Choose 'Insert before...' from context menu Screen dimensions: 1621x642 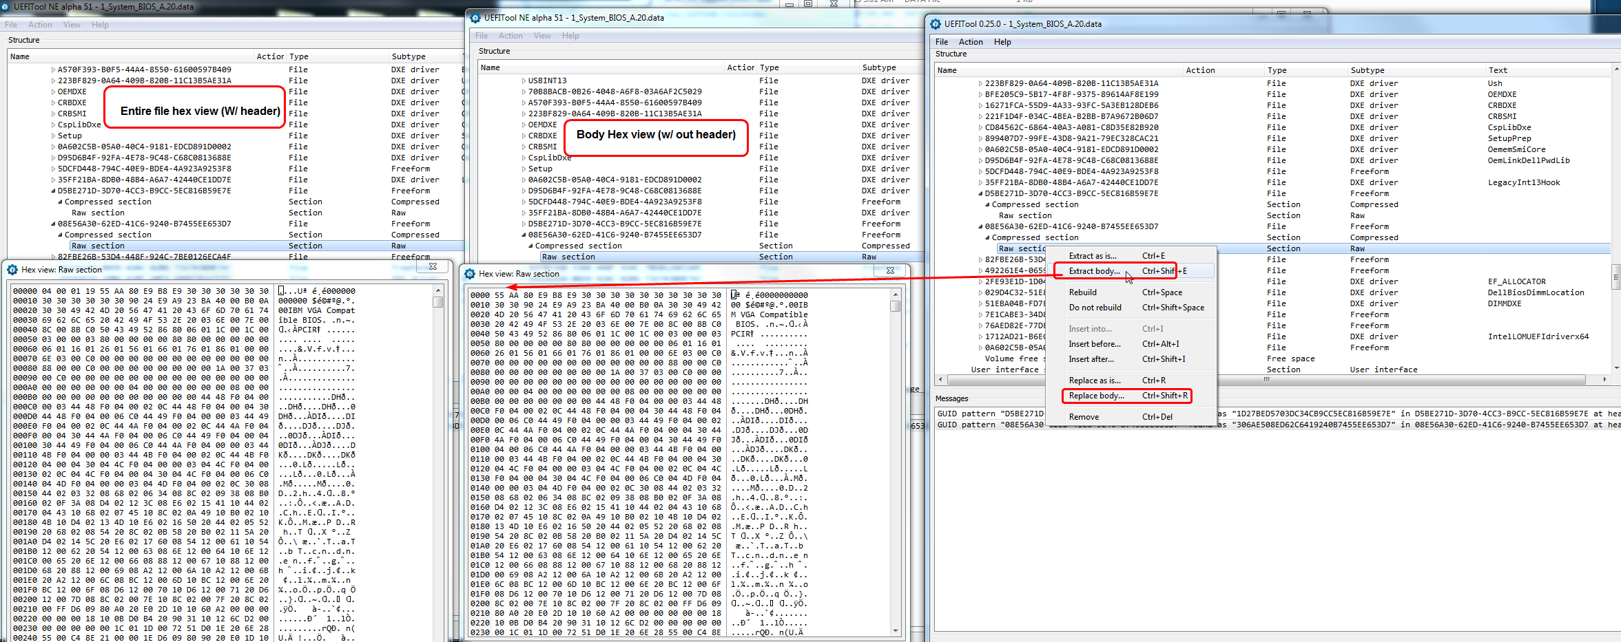click(x=1130, y=344)
